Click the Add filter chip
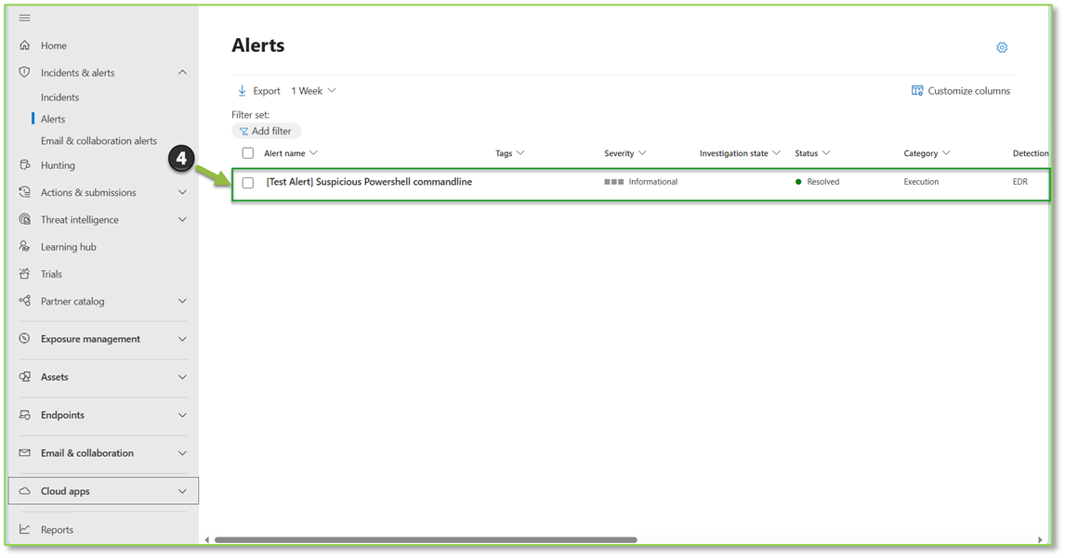Viewport: 1065px width, 558px height. 267,130
